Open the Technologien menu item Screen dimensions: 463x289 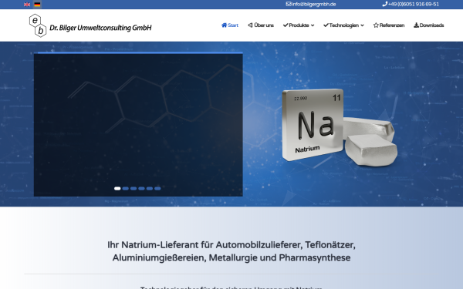[x=344, y=25]
